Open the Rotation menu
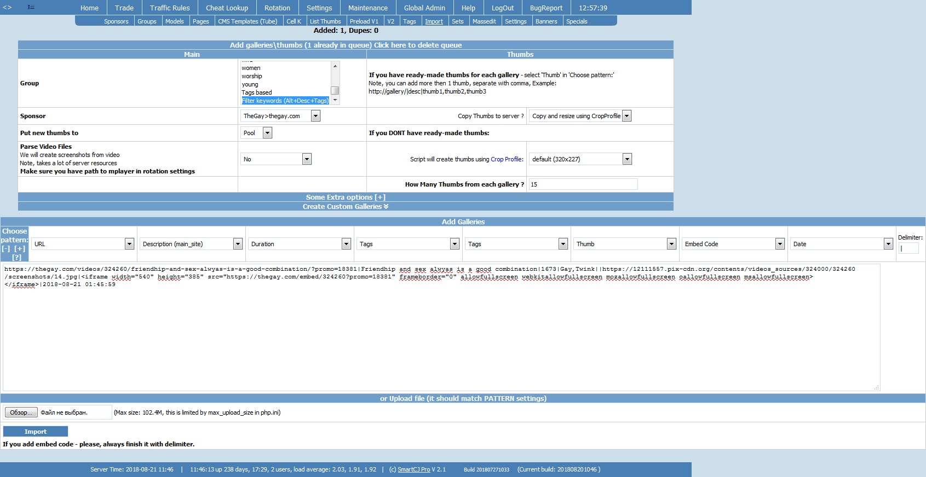Image resolution: width=926 pixels, height=477 pixels. pyautogui.click(x=277, y=8)
